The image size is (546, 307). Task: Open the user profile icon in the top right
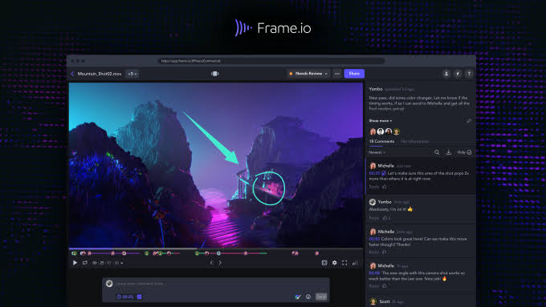pyautogui.click(x=446, y=74)
